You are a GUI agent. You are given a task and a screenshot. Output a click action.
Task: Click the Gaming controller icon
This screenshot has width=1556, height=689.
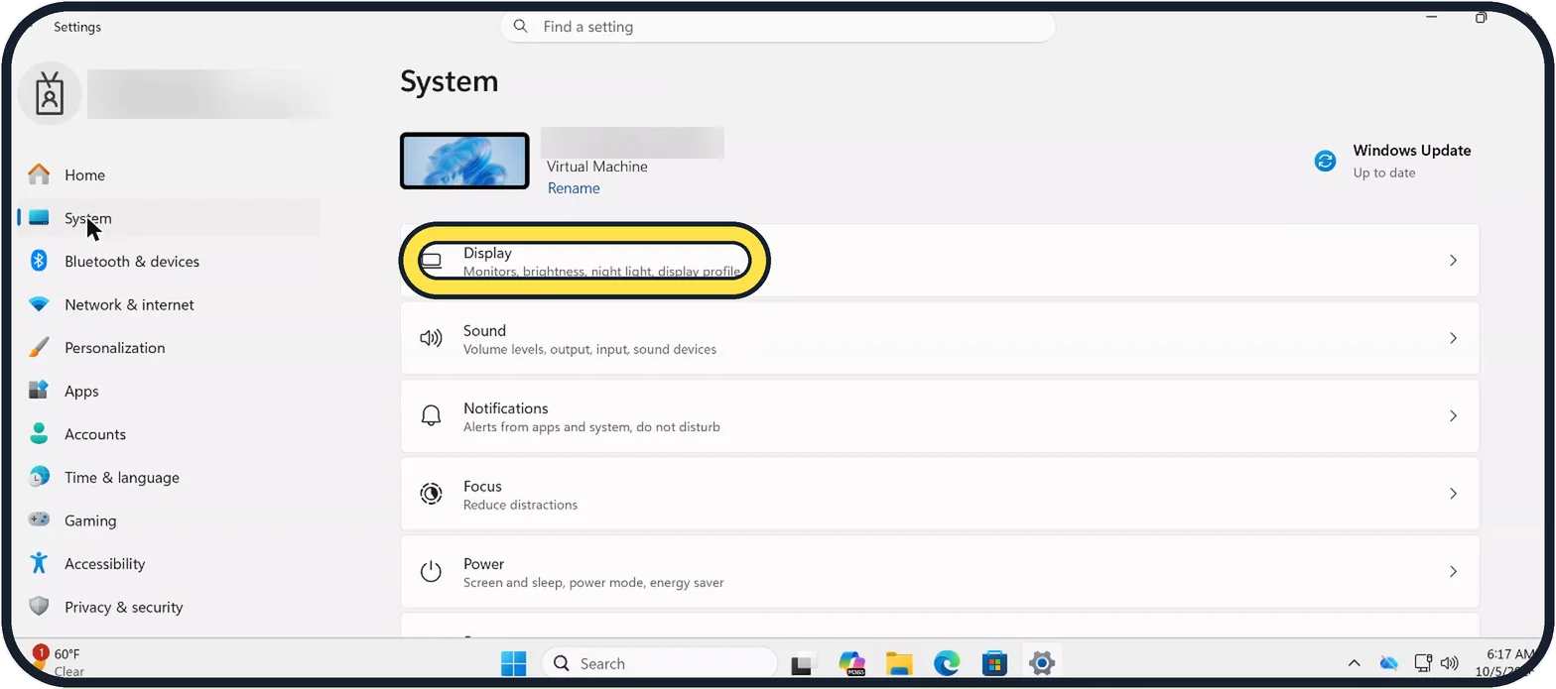[x=39, y=520]
